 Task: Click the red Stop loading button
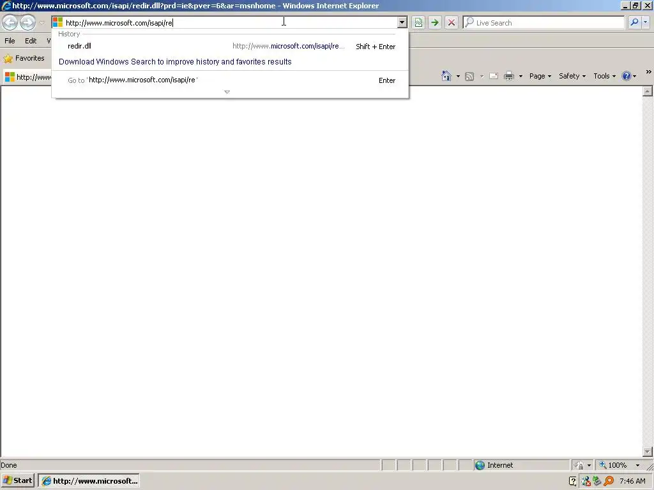(x=452, y=22)
